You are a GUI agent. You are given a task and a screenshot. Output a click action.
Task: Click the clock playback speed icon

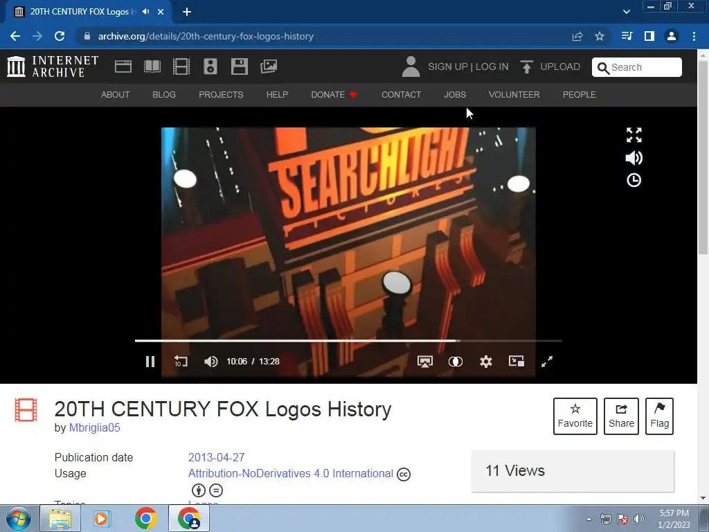pyautogui.click(x=634, y=180)
